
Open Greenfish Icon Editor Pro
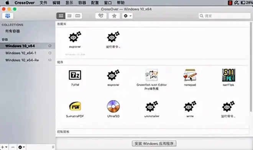[151, 75]
